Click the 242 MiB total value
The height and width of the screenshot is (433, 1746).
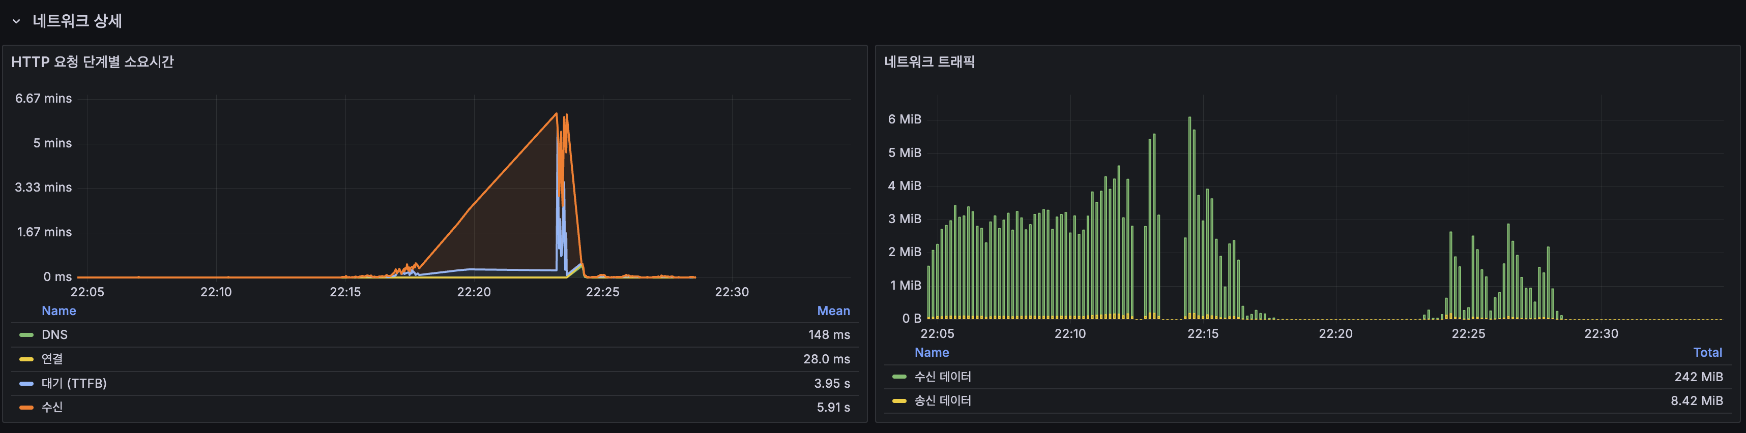(1699, 377)
